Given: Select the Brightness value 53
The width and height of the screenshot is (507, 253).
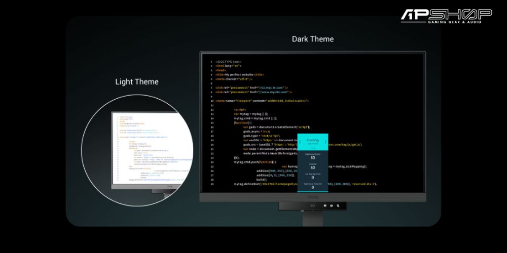Looking at the screenshot, I should coord(313,157).
